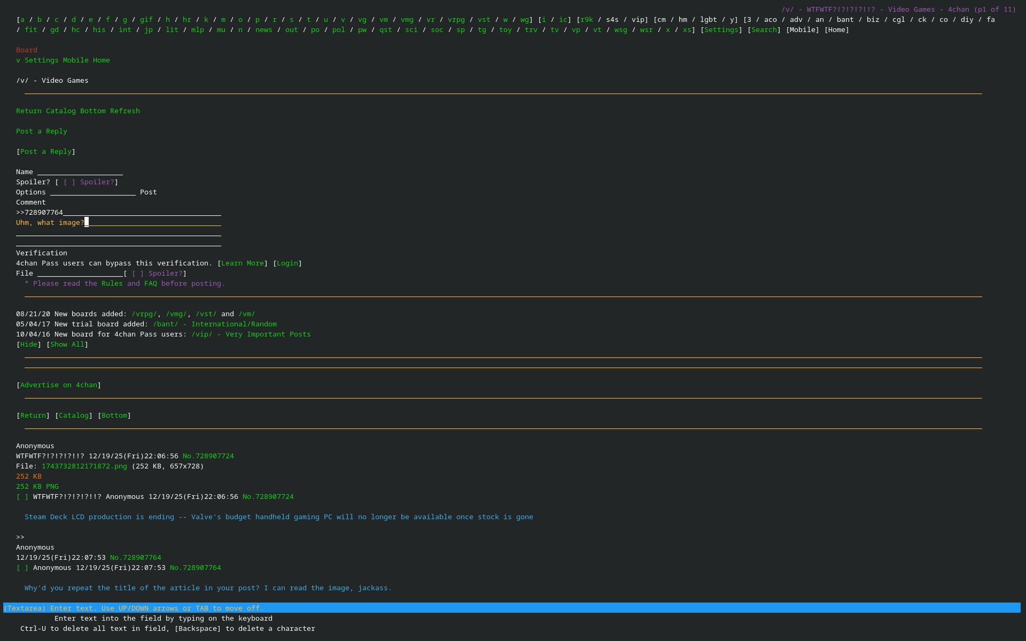1026x641 pixels.
Task: Open Settings in the top board list
Action: 721,30
